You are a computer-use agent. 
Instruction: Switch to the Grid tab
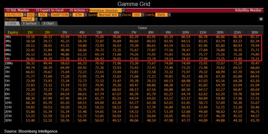pos(12,24)
